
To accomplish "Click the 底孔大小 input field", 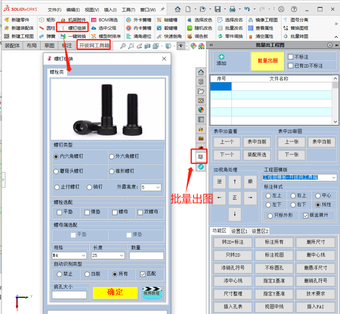I will [69, 295].
